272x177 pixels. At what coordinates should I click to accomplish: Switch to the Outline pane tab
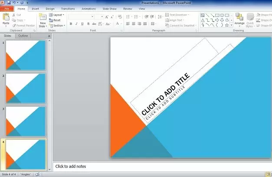[x=23, y=36]
